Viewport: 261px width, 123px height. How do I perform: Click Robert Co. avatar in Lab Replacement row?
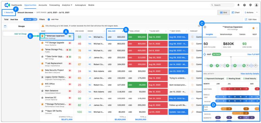click(x=90, y=64)
